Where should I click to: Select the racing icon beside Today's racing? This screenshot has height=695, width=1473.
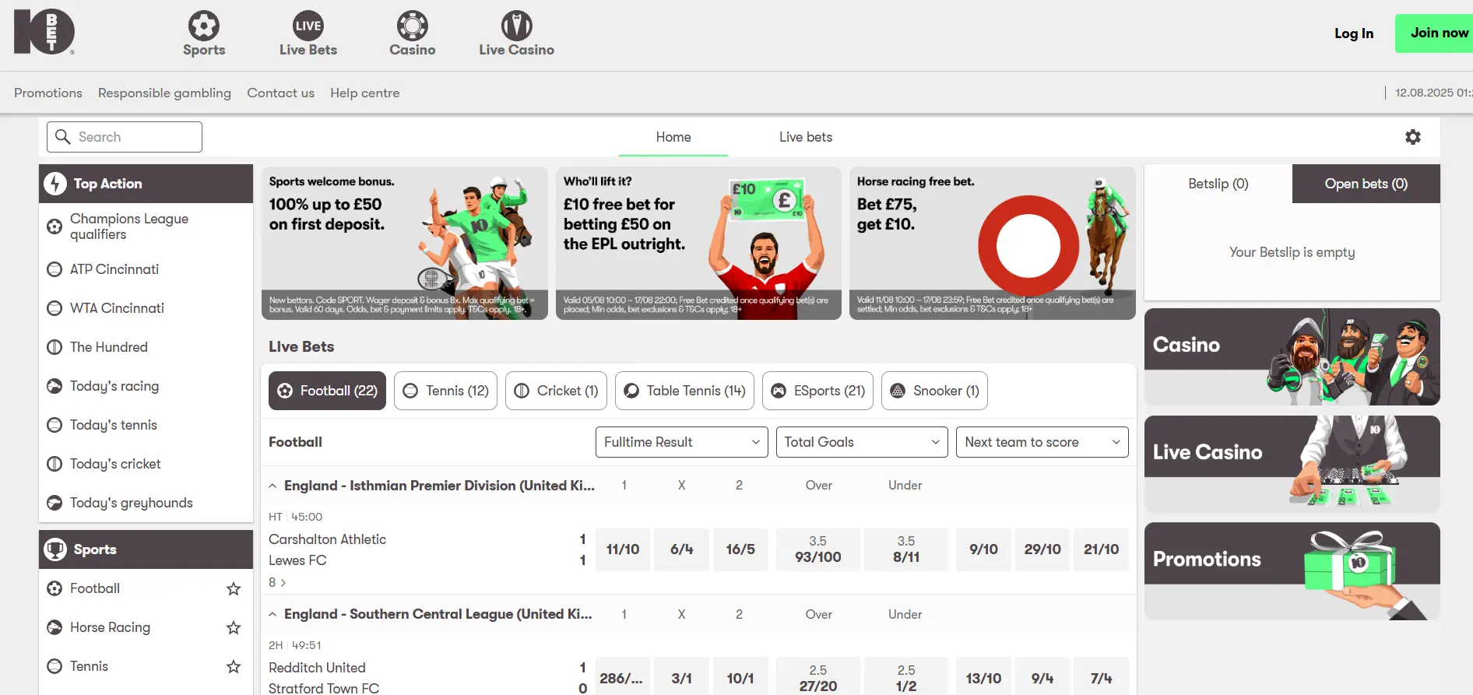pos(54,386)
